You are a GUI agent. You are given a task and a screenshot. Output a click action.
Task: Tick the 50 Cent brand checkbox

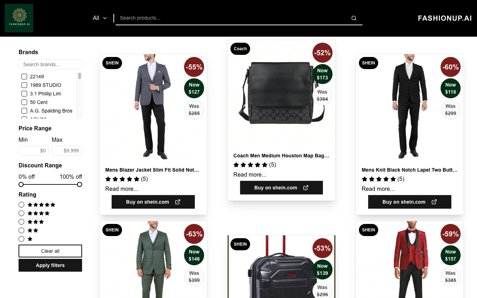(24, 102)
